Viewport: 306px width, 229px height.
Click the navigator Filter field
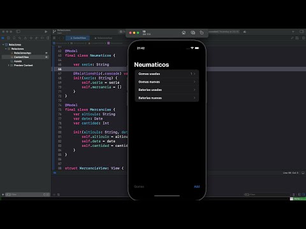tap(27, 195)
